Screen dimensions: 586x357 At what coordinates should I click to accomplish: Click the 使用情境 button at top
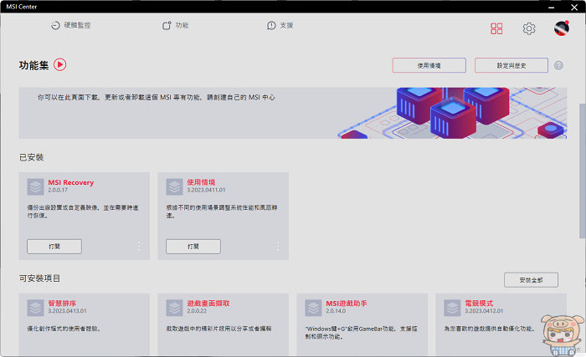tap(429, 65)
